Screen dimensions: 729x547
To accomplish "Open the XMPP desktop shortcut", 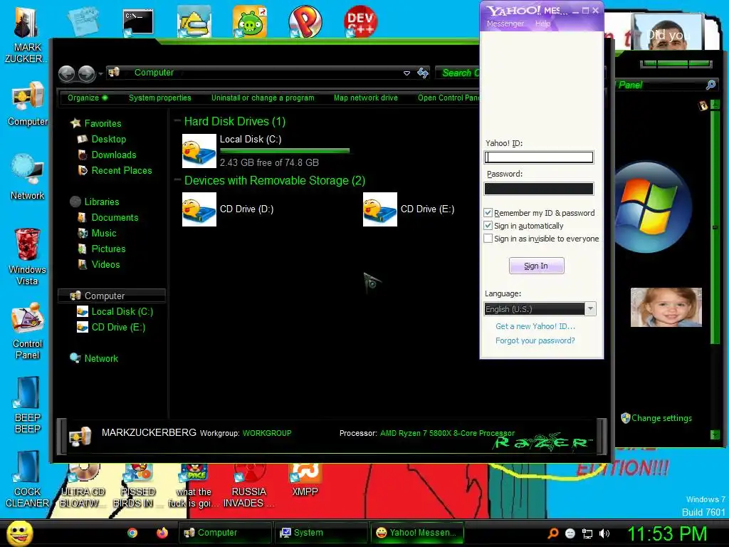I will [305, 481].
